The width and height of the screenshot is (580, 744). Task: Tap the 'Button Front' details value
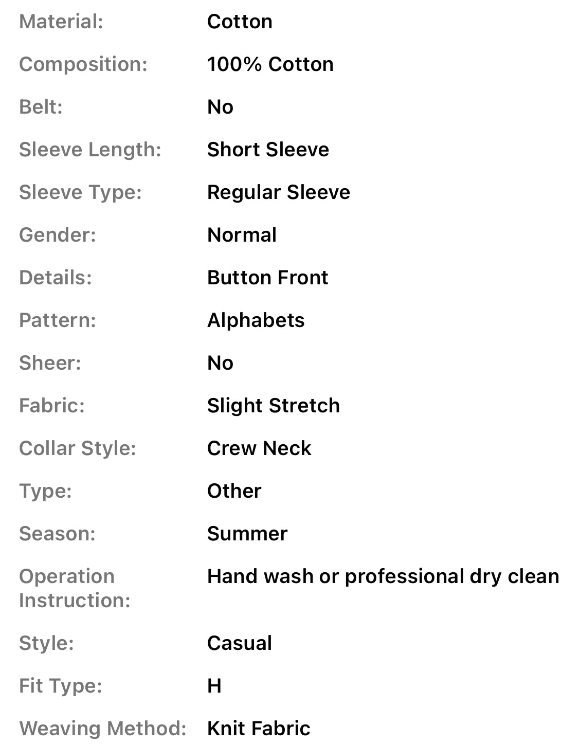coord(267,278)
